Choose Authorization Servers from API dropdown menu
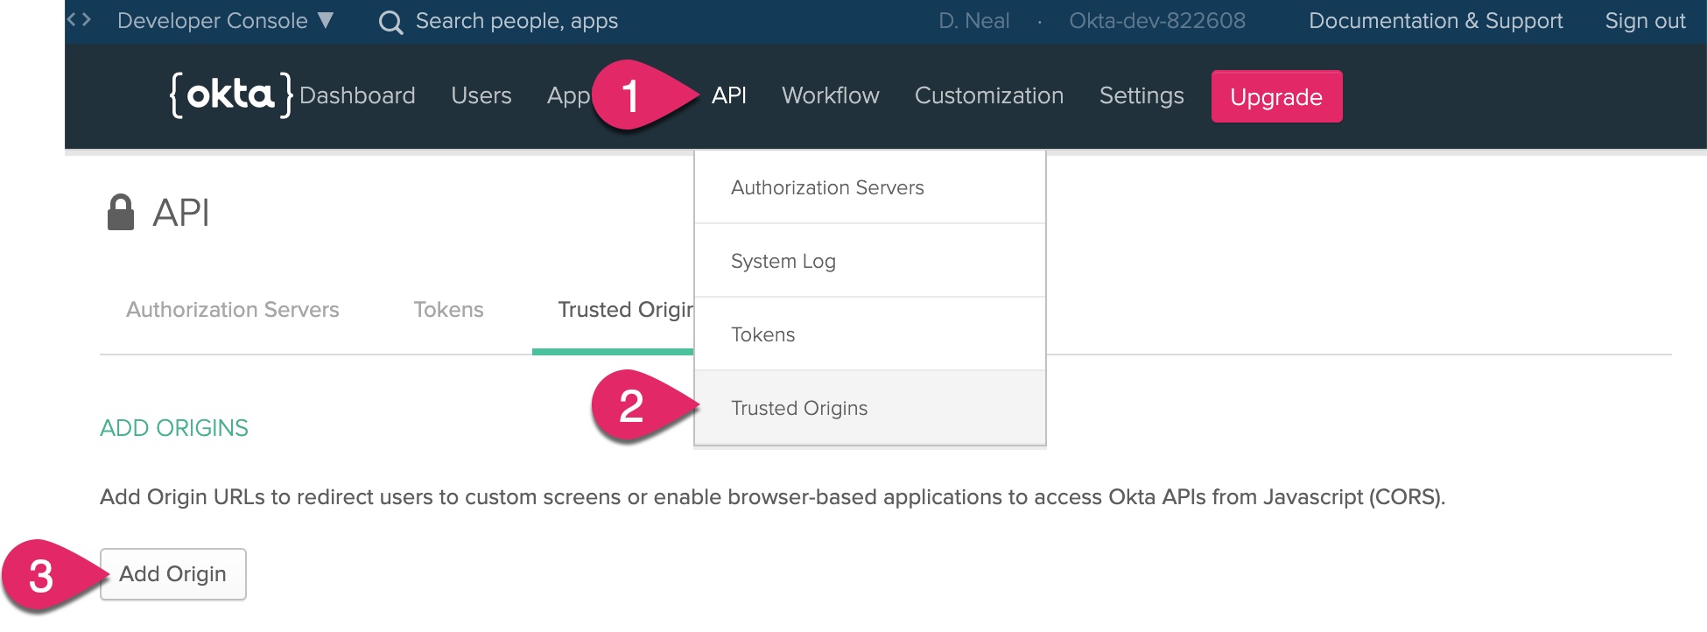Image resolution: width=1707 pixels, height=632 pixels. pos(827,187)
